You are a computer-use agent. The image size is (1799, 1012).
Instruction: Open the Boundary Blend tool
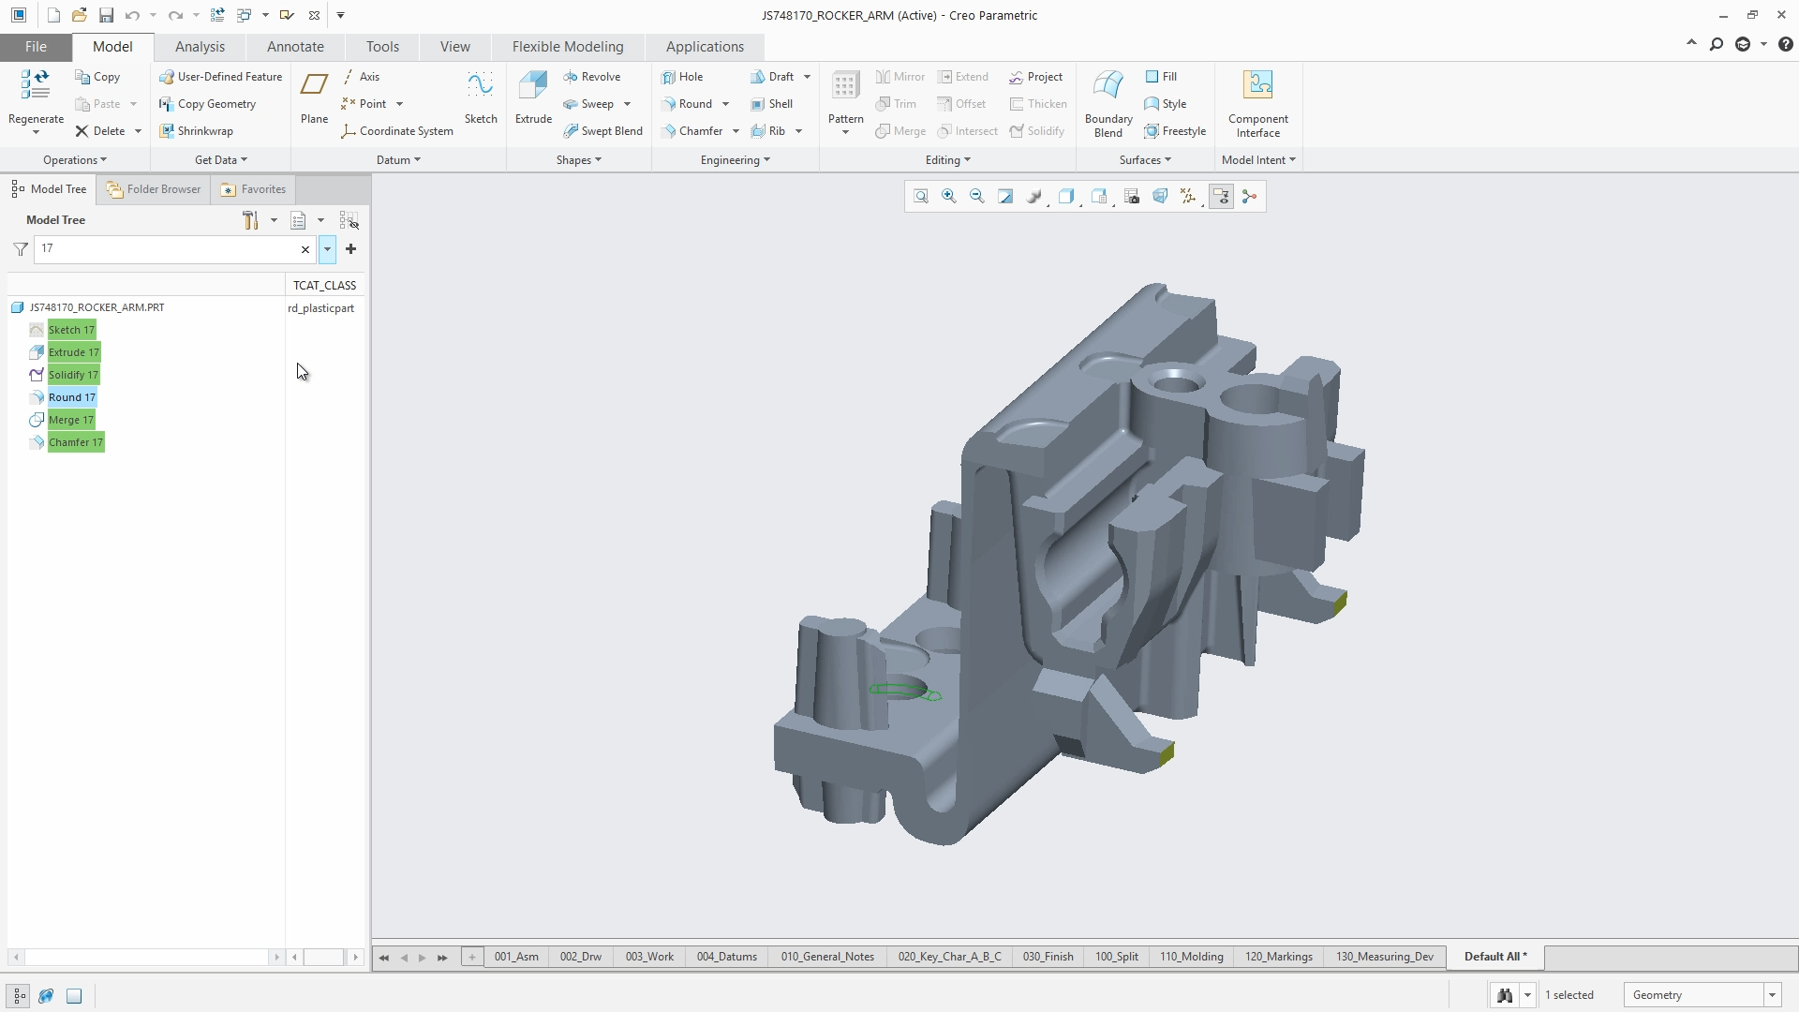pyautogui.click(x=1108, y=103)
